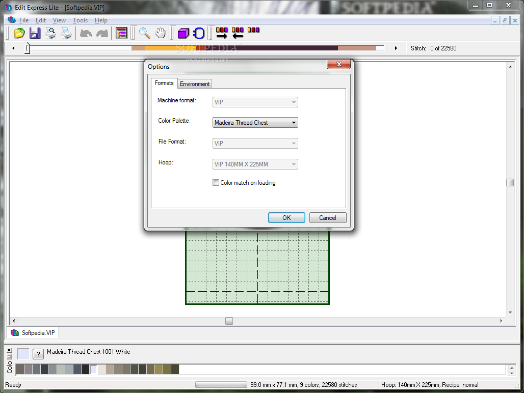The height and width of the screenshot is (393, 524).
Task: Confirm Options with the OK button
Action: 286,217
